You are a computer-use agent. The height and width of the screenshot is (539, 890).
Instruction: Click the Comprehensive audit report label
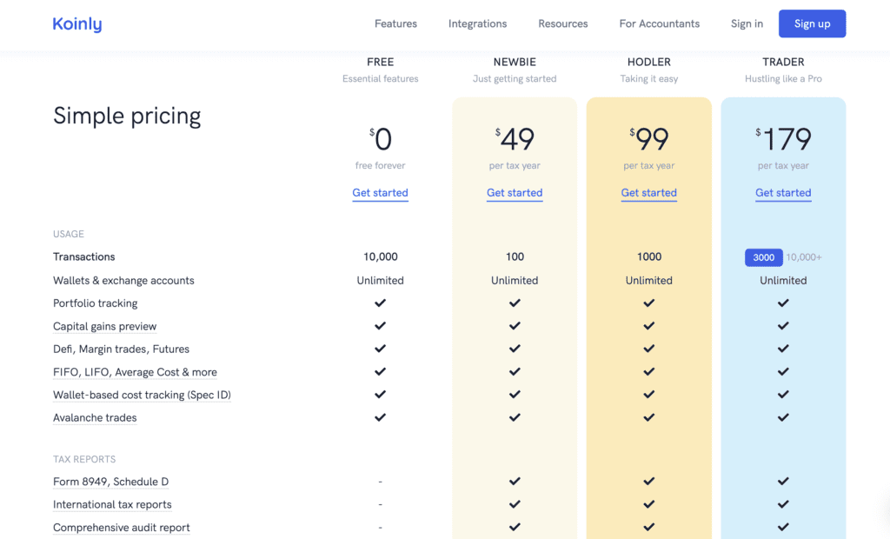pos(122,528)
